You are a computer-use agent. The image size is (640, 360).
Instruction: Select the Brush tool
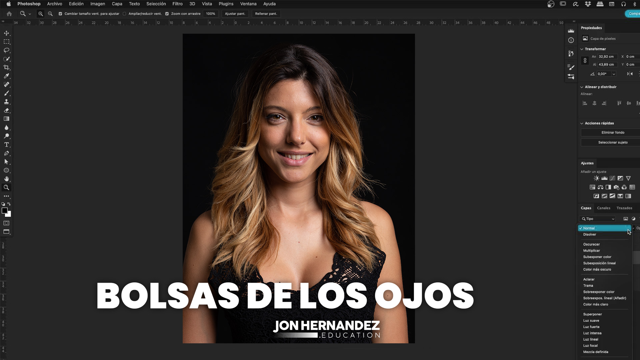click(x=6, y=93)
